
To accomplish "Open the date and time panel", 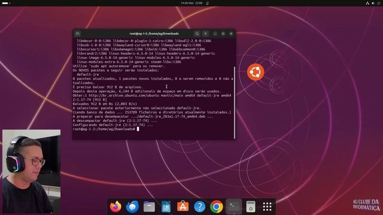I will (x=191, y=3).
